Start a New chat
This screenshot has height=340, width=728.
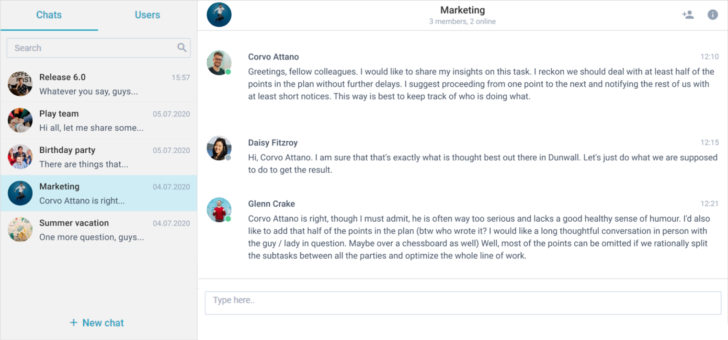(x=96, y=323)
